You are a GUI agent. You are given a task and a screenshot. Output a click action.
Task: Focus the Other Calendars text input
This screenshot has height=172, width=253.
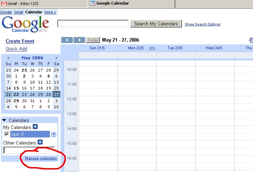point(29,150)
